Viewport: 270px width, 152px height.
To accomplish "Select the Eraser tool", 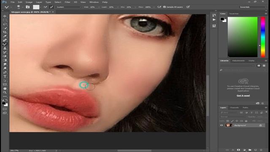I will [5, 56].
